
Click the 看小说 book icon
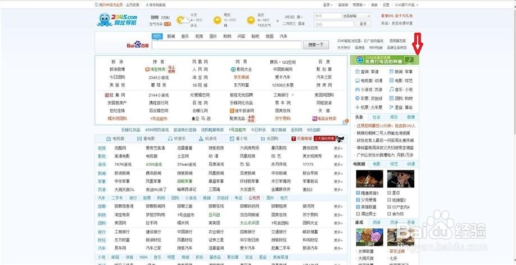coord(232,139)
